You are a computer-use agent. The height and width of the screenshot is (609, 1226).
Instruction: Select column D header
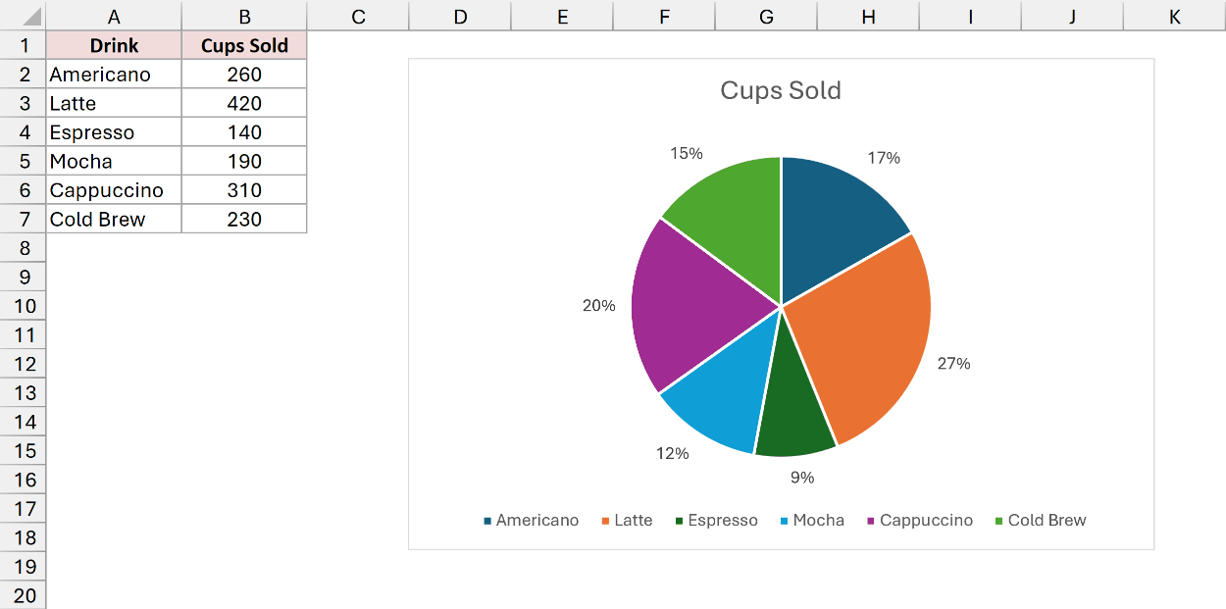(460, 16)
